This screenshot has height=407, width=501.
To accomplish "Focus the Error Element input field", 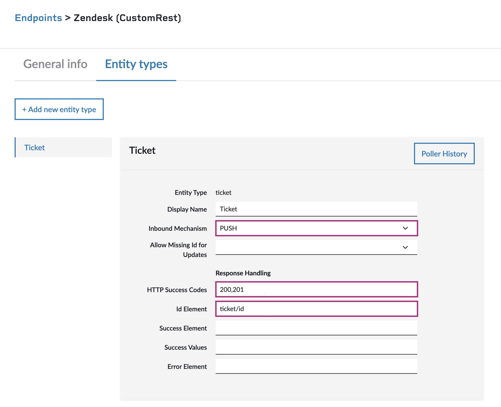I will (316, 366).
